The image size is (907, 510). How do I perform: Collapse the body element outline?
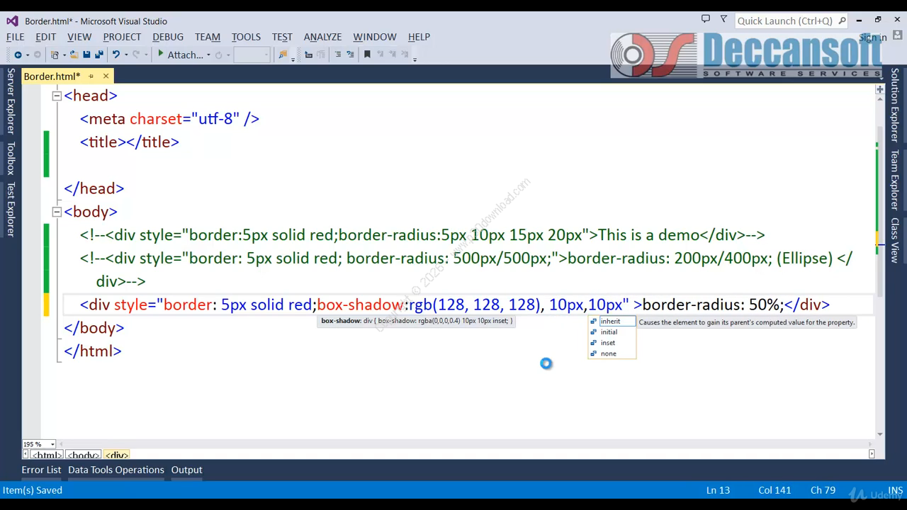tap(57, 211)
